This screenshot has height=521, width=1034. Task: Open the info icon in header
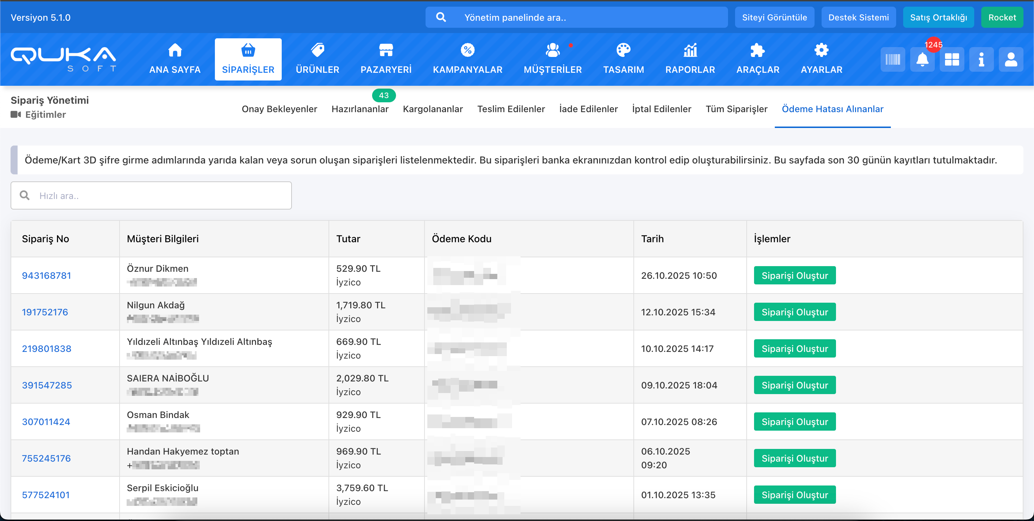(x=981, y=60)
